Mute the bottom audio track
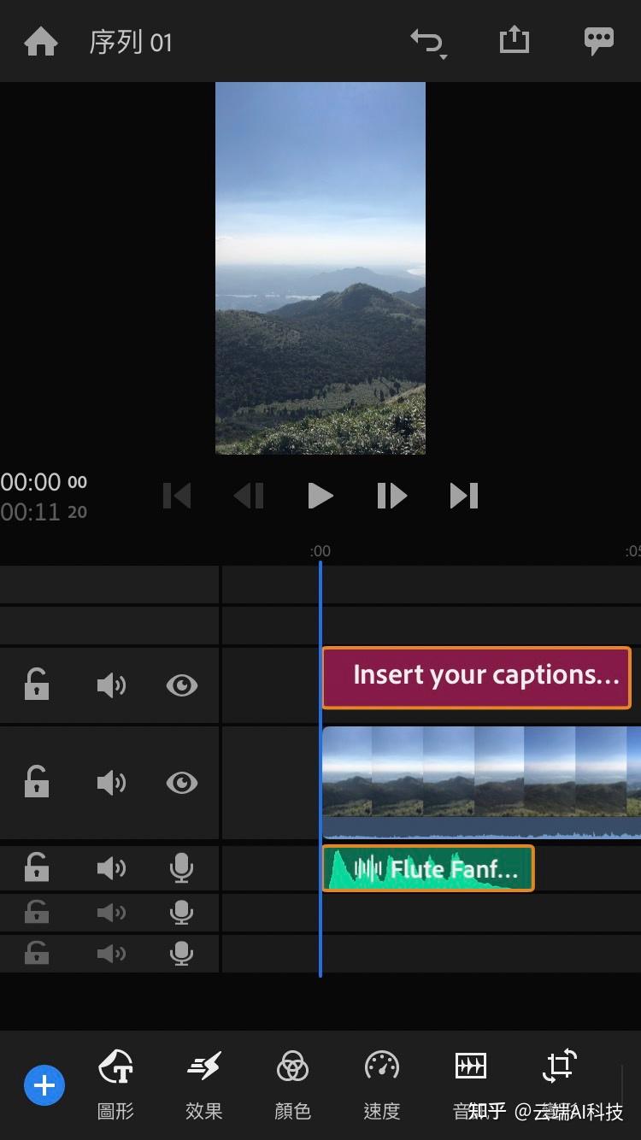Screen dimensions: 641x1140 [x=111, y=953]
